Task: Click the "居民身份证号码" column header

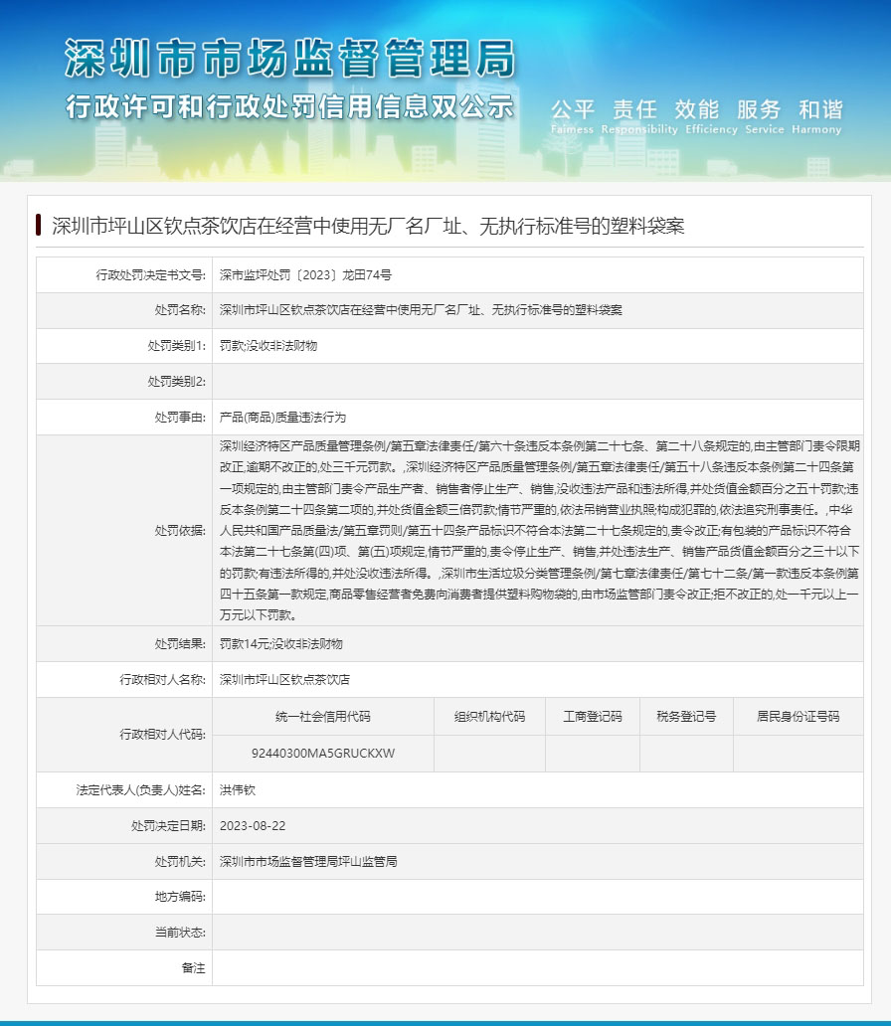Action: coord(799,717)
